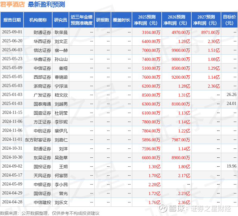The height and width of the screenshot is (216, 238).
Task: Click analyst name 何富丽
Action: pos(61,176)
